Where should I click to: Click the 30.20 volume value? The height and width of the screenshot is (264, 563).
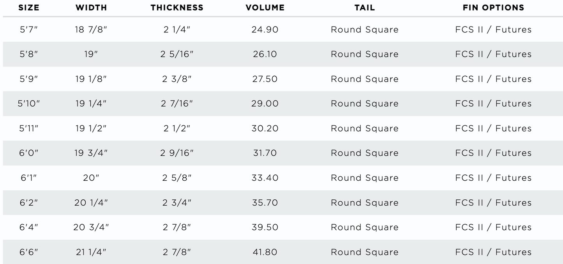tap(265, 128)
